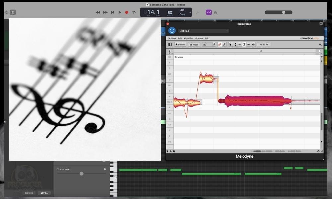Select the main arrow tool
The height and width of the screenshot is (199, 332).
coord(230,44)
